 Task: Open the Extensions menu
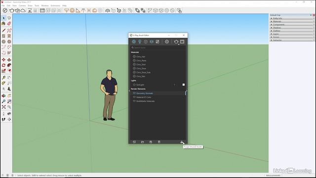55,5
